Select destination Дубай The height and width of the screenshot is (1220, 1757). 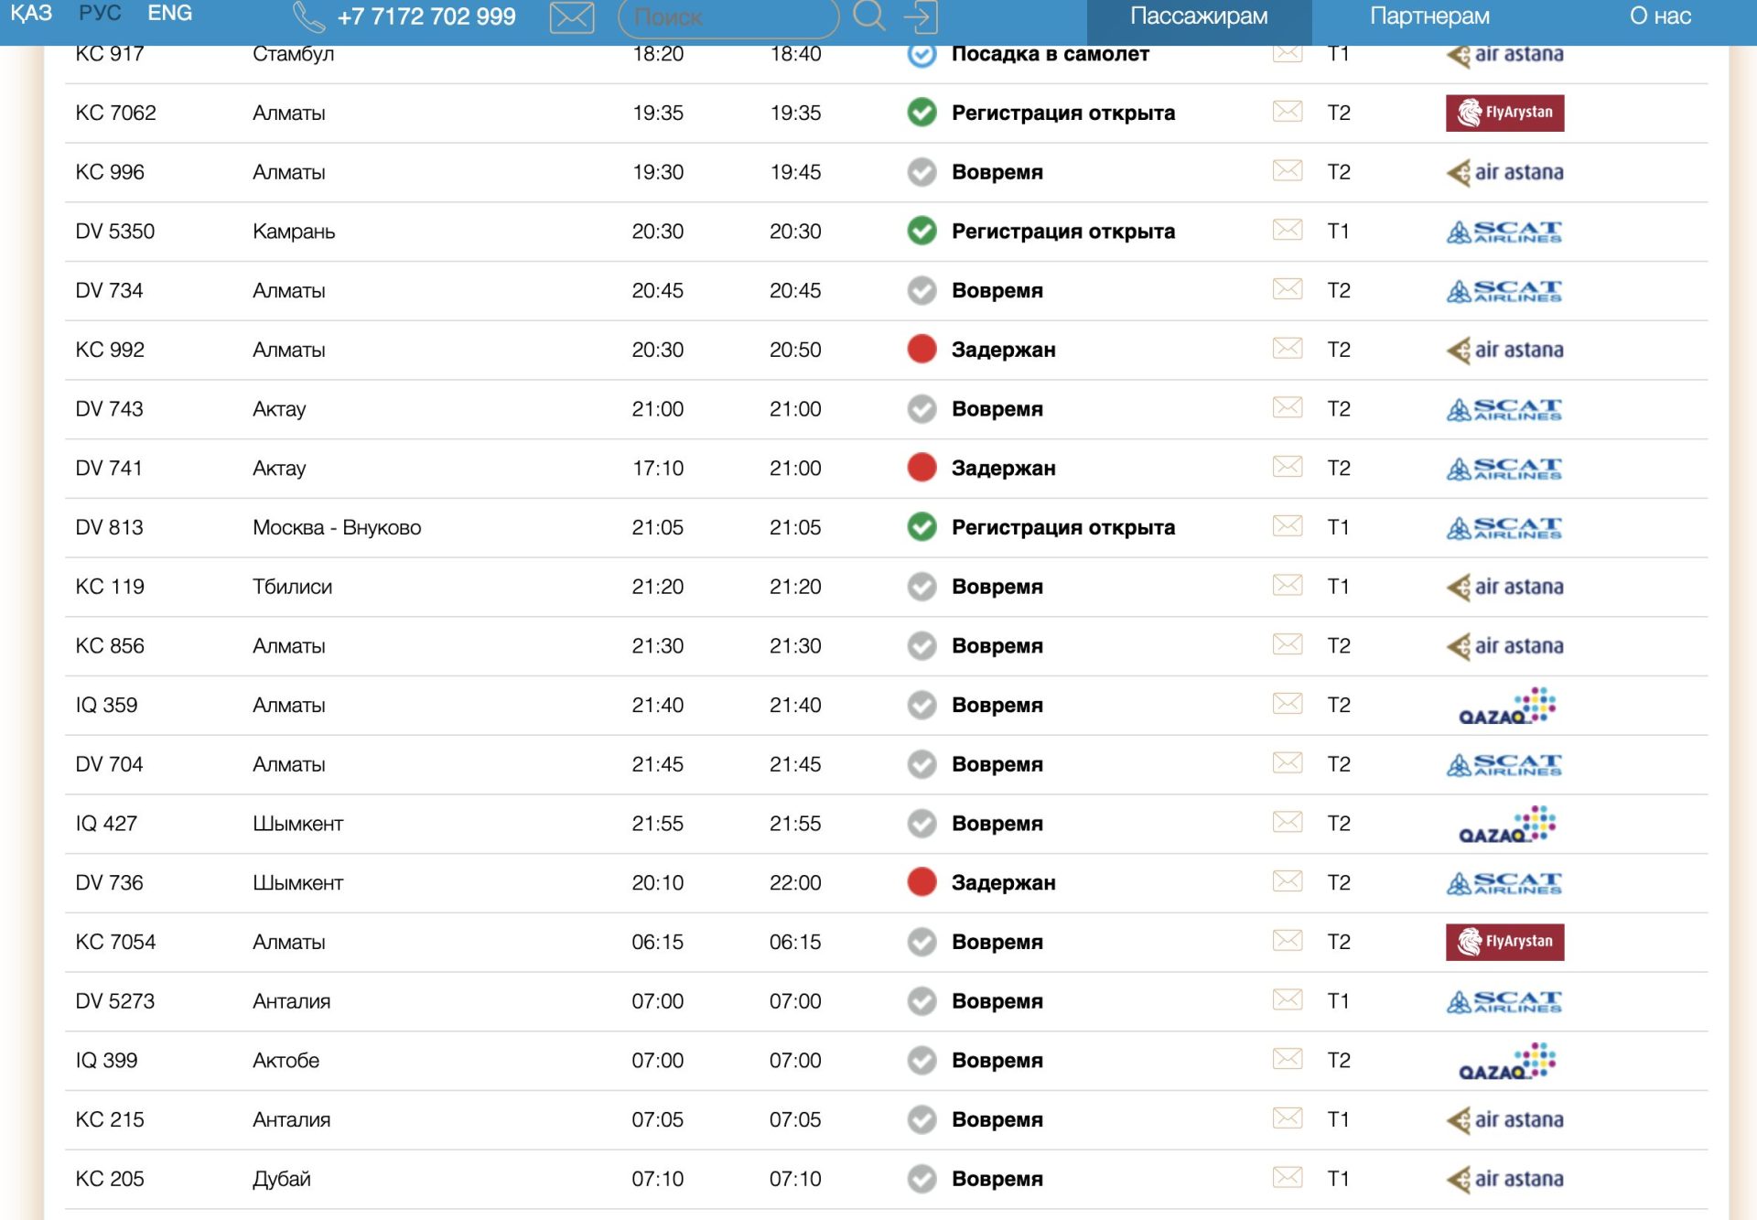click(282, 1179)
